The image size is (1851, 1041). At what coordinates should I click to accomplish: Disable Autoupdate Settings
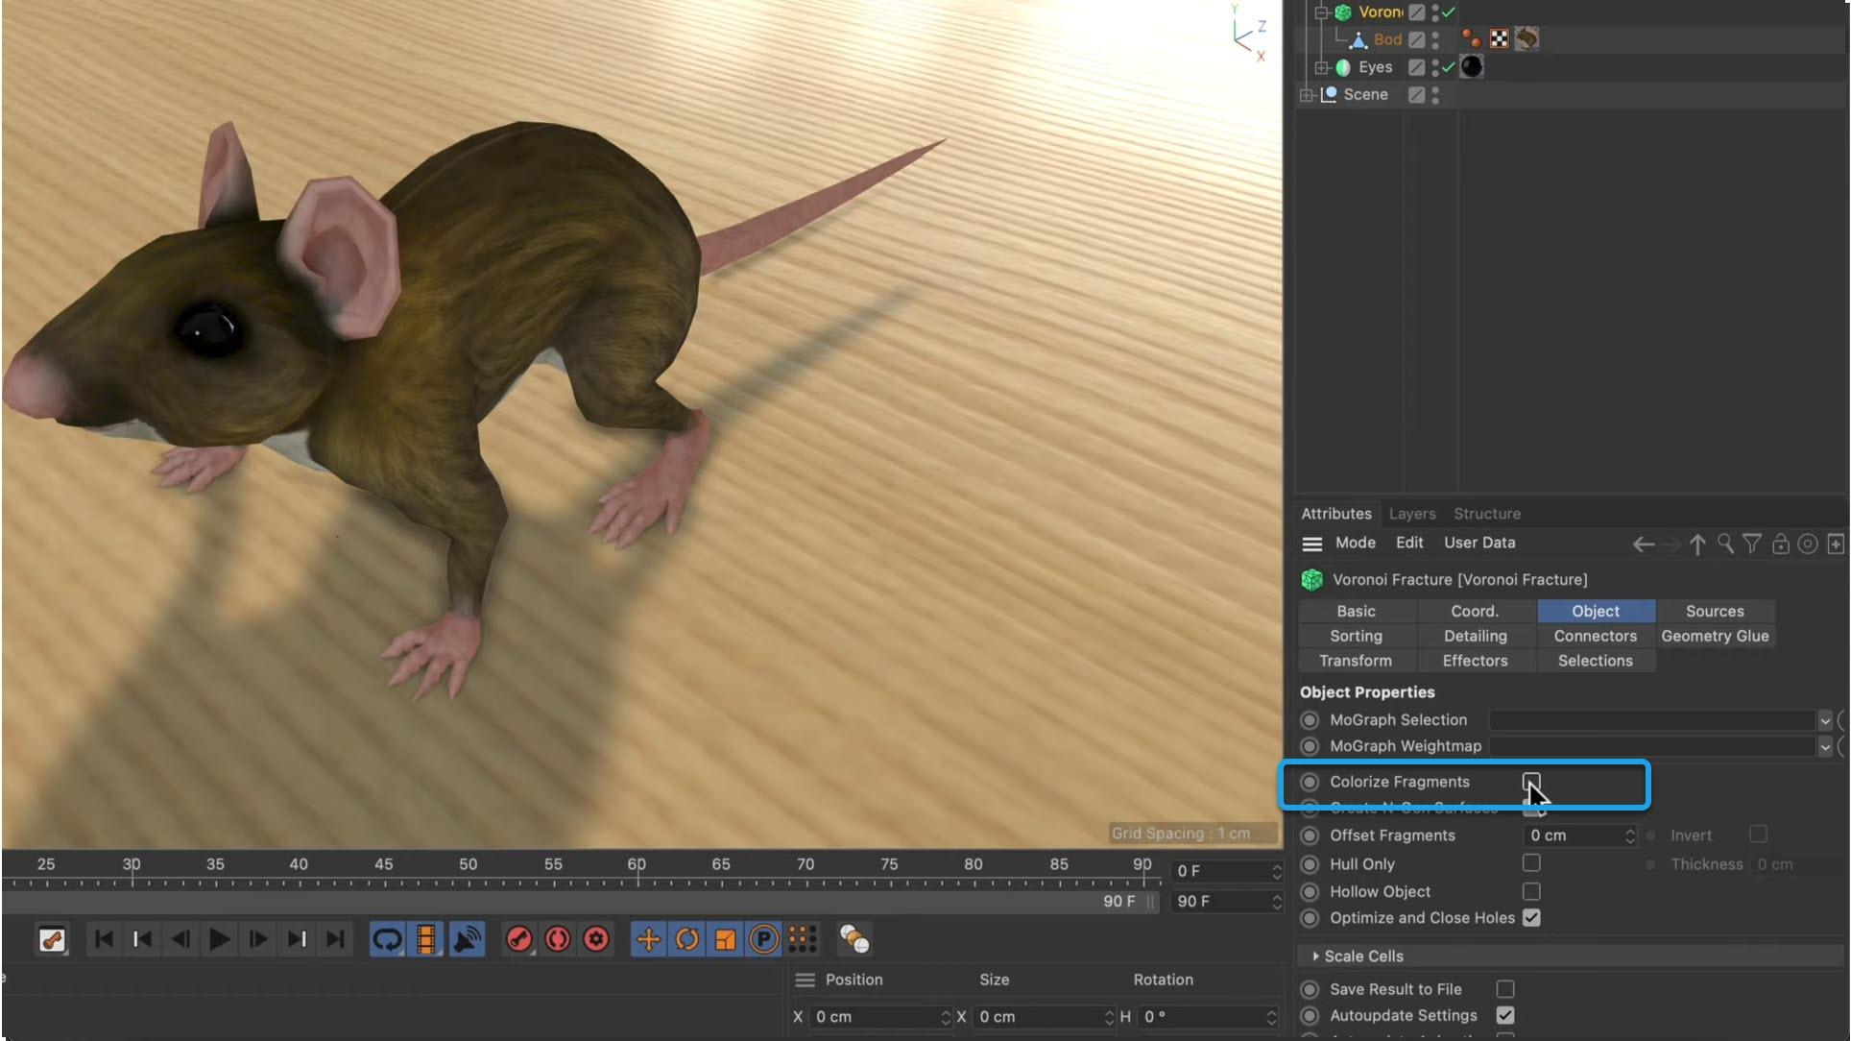pos(1504,1014)
